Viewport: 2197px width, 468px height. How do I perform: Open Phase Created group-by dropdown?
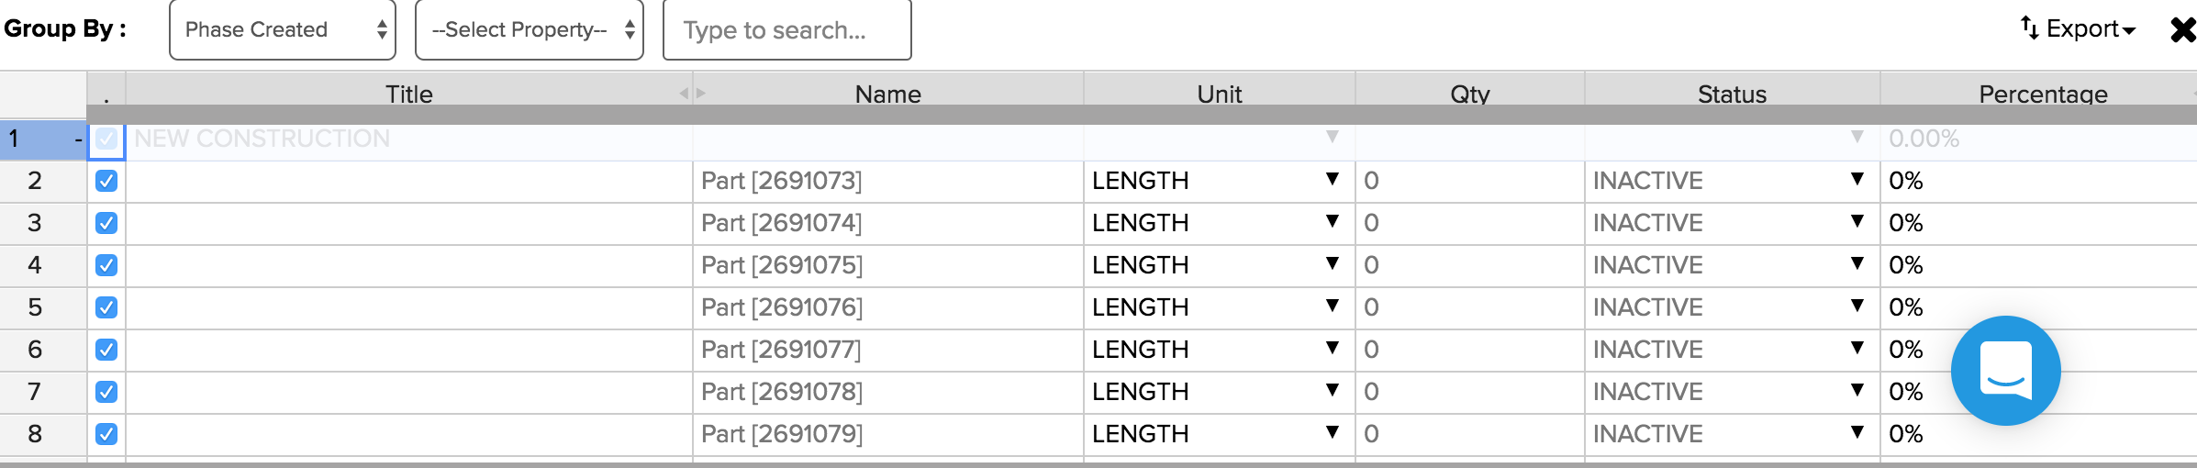pyautogui.click(x=283, y=29)
